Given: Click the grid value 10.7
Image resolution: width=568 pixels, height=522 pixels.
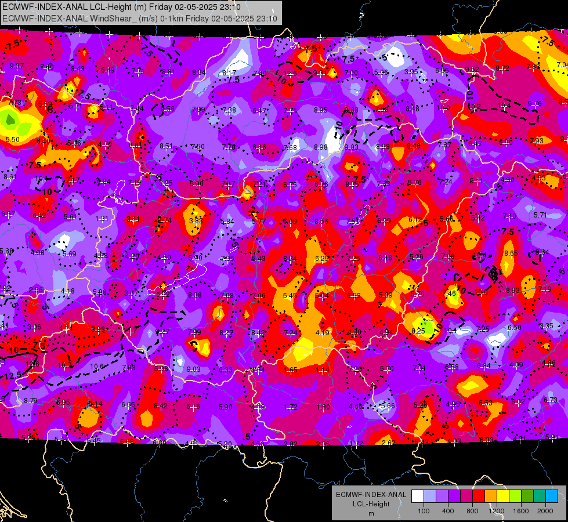Looking at the screenshot, I should [64, 365].
